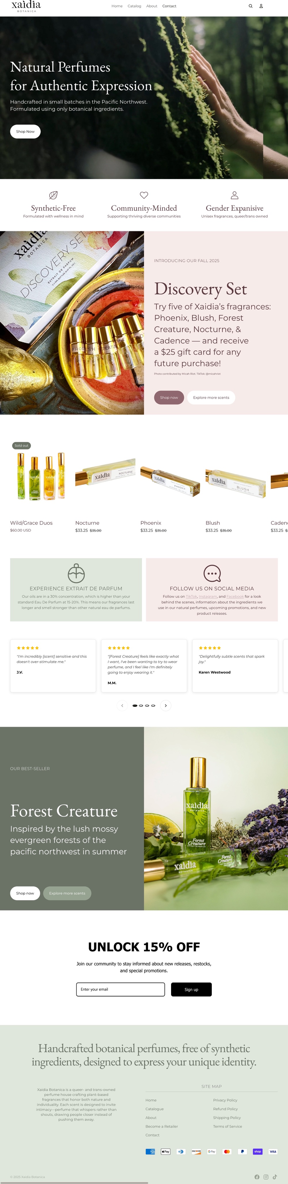Image resolution: width=288 pixels, height=1184 pixels.
Task: Select the second review carousel dot
Action: tap(141, 705)
